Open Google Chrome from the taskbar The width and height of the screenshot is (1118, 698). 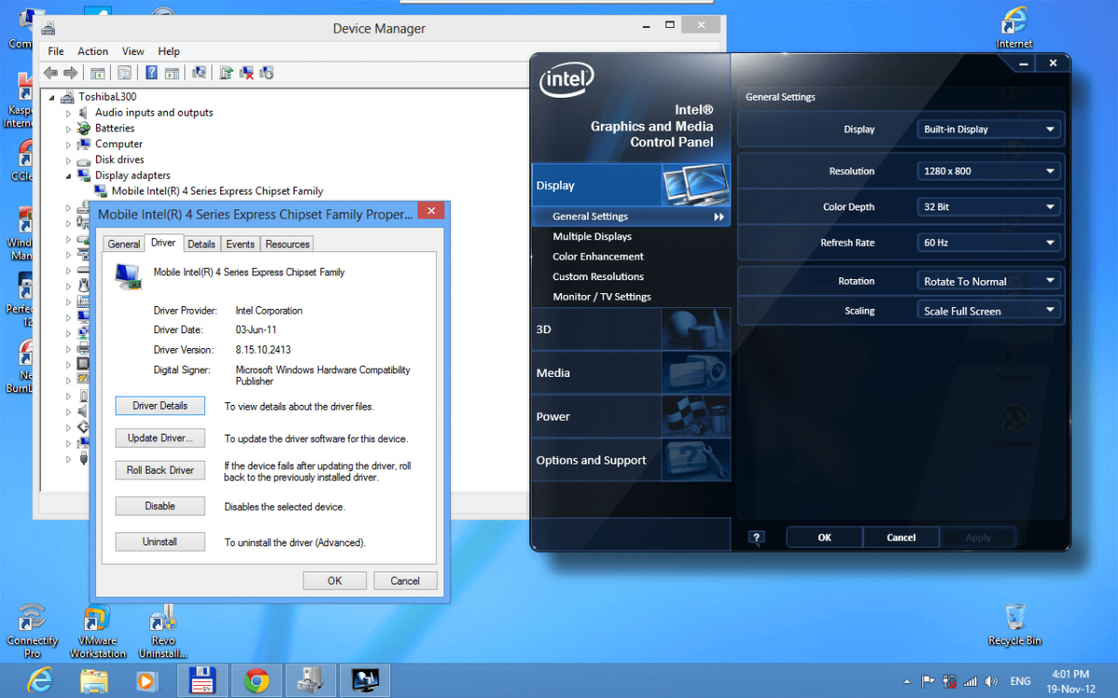click(x=256, y=680)
